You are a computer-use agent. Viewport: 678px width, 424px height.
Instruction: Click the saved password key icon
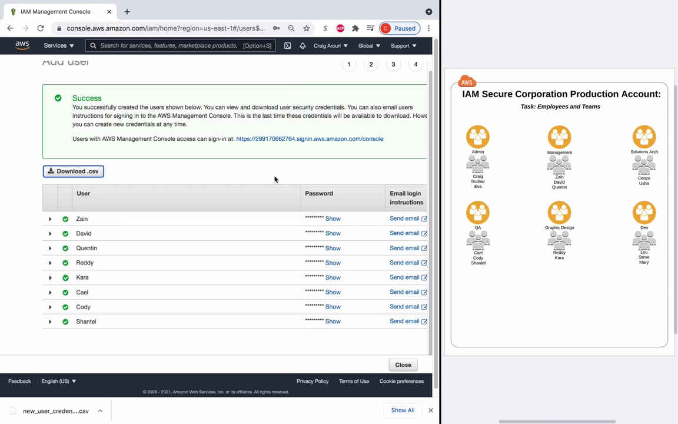[x=276, y=28]
